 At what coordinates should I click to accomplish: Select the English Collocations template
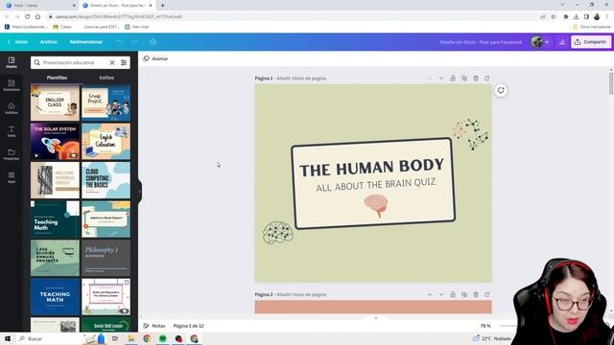pos(106,142)
